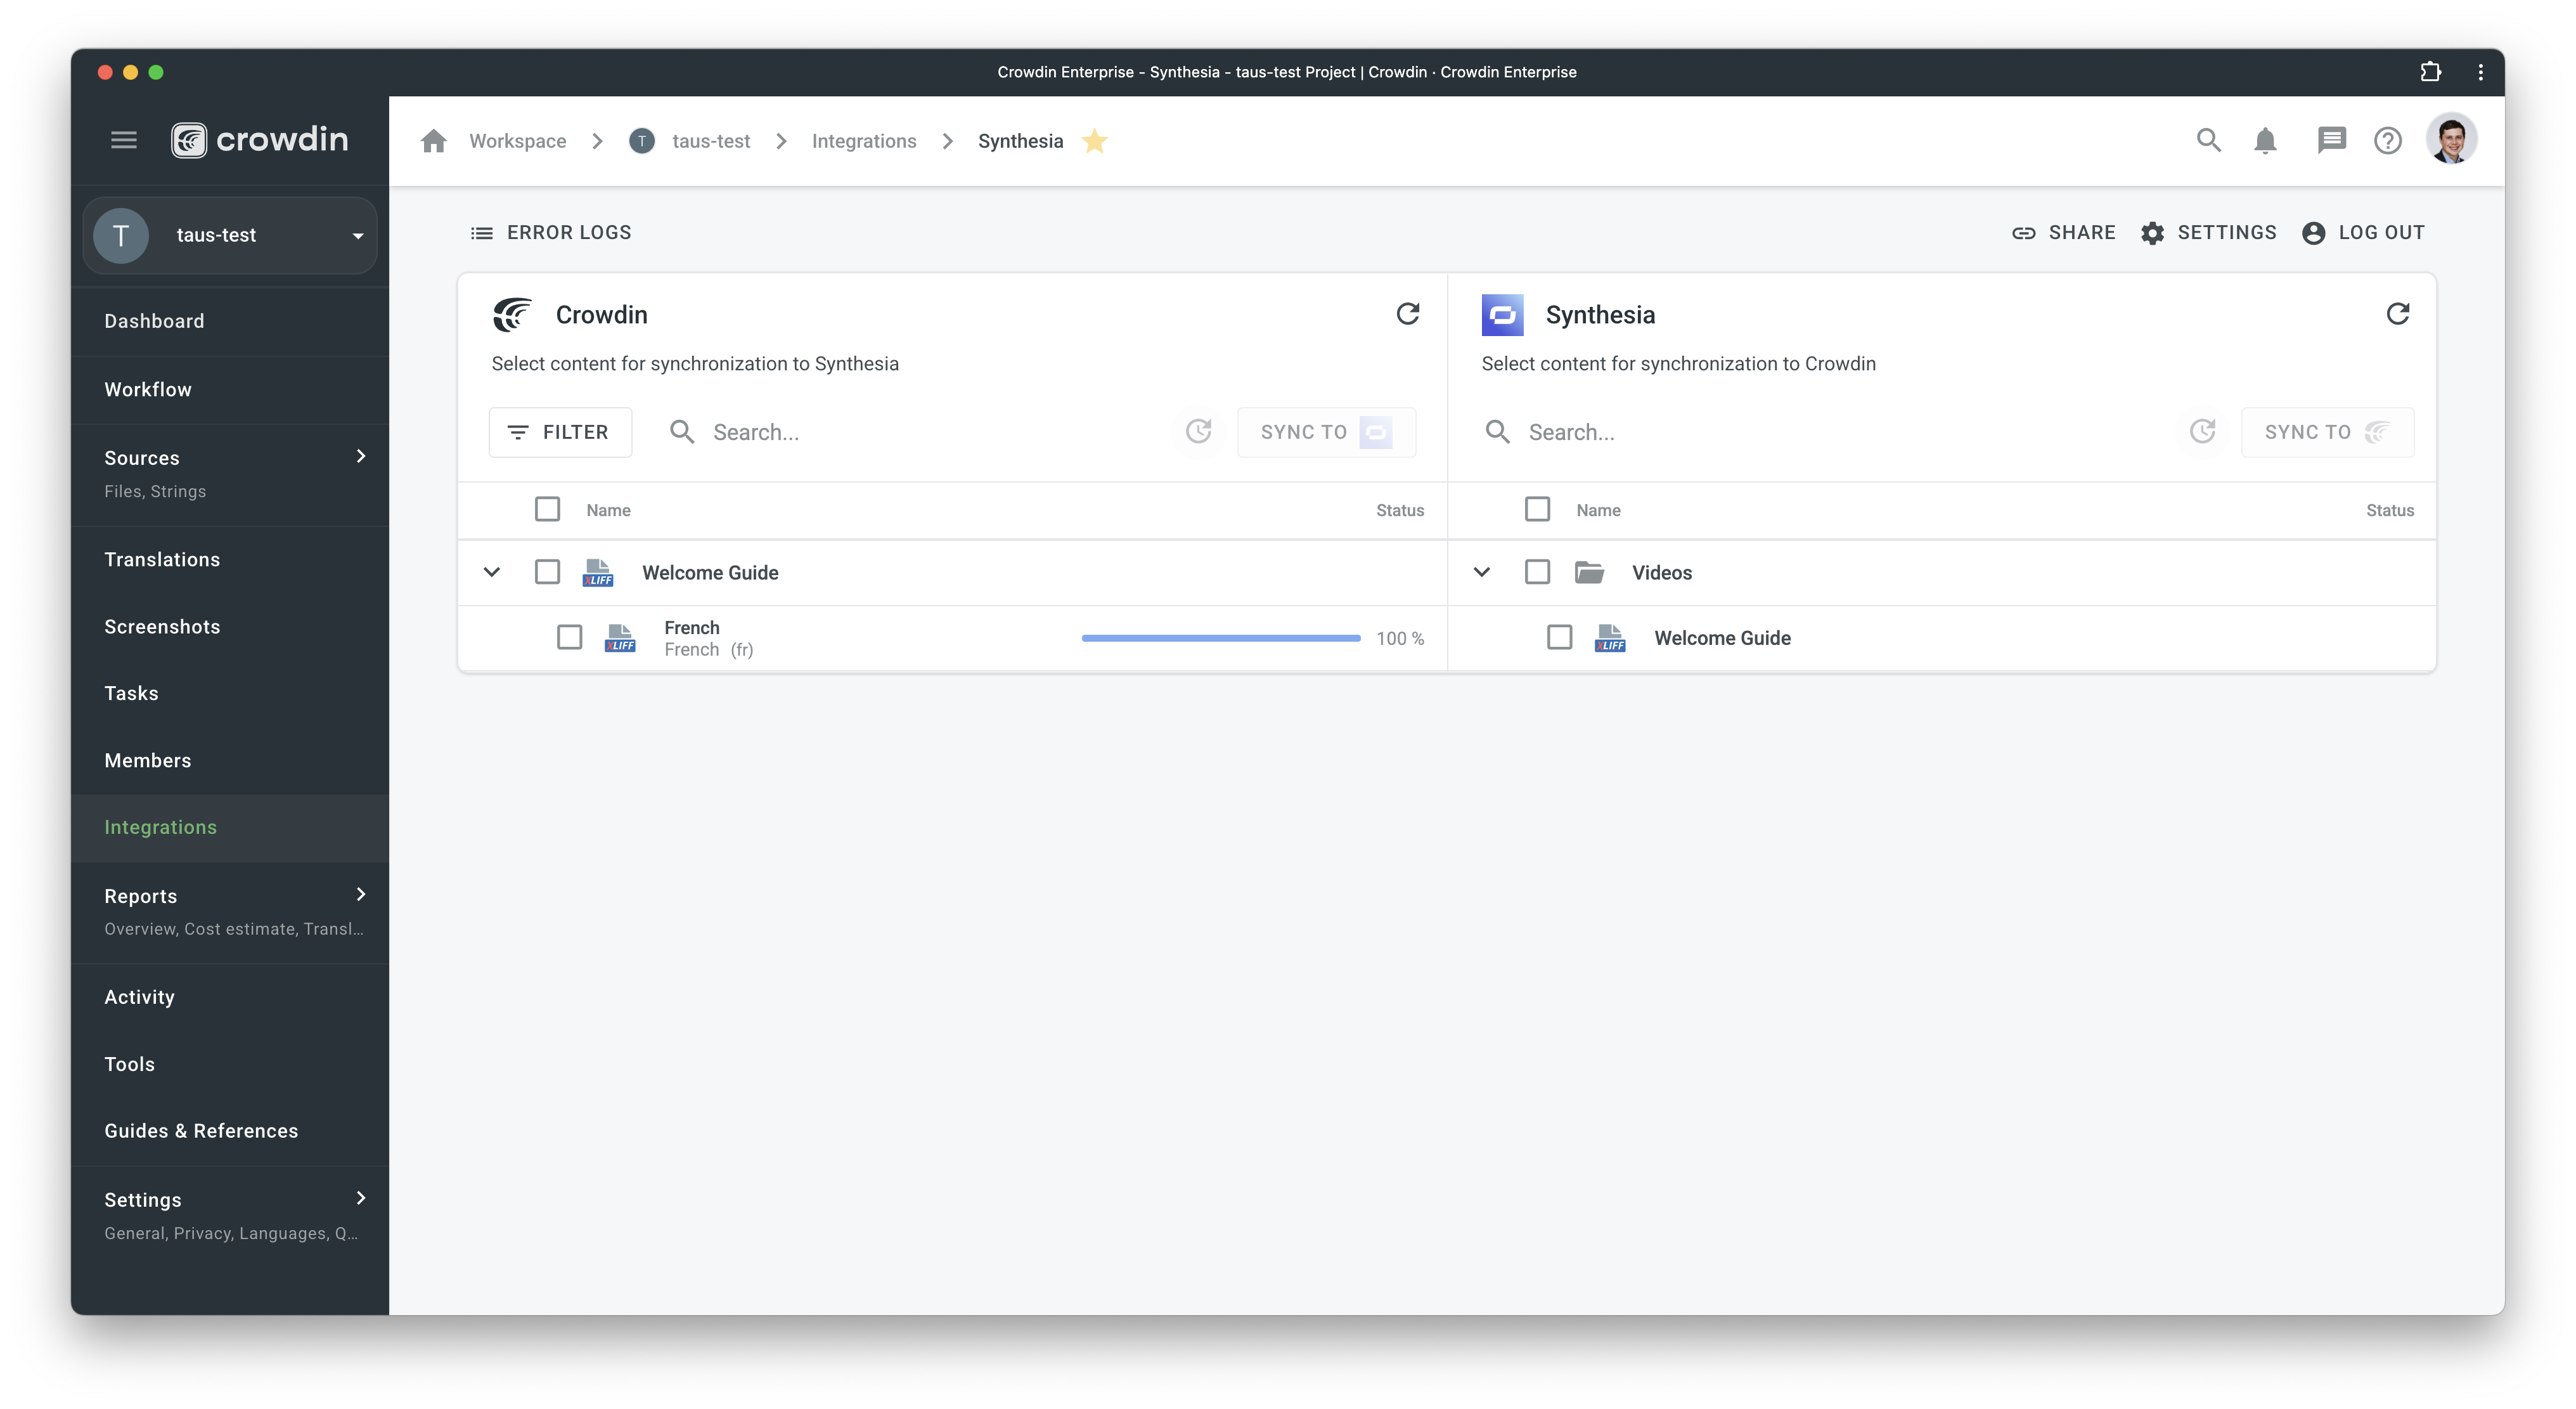Collapse the Videos folder
Viewport: 2576px width, 1409px height.
click(x=1482, y=573)
